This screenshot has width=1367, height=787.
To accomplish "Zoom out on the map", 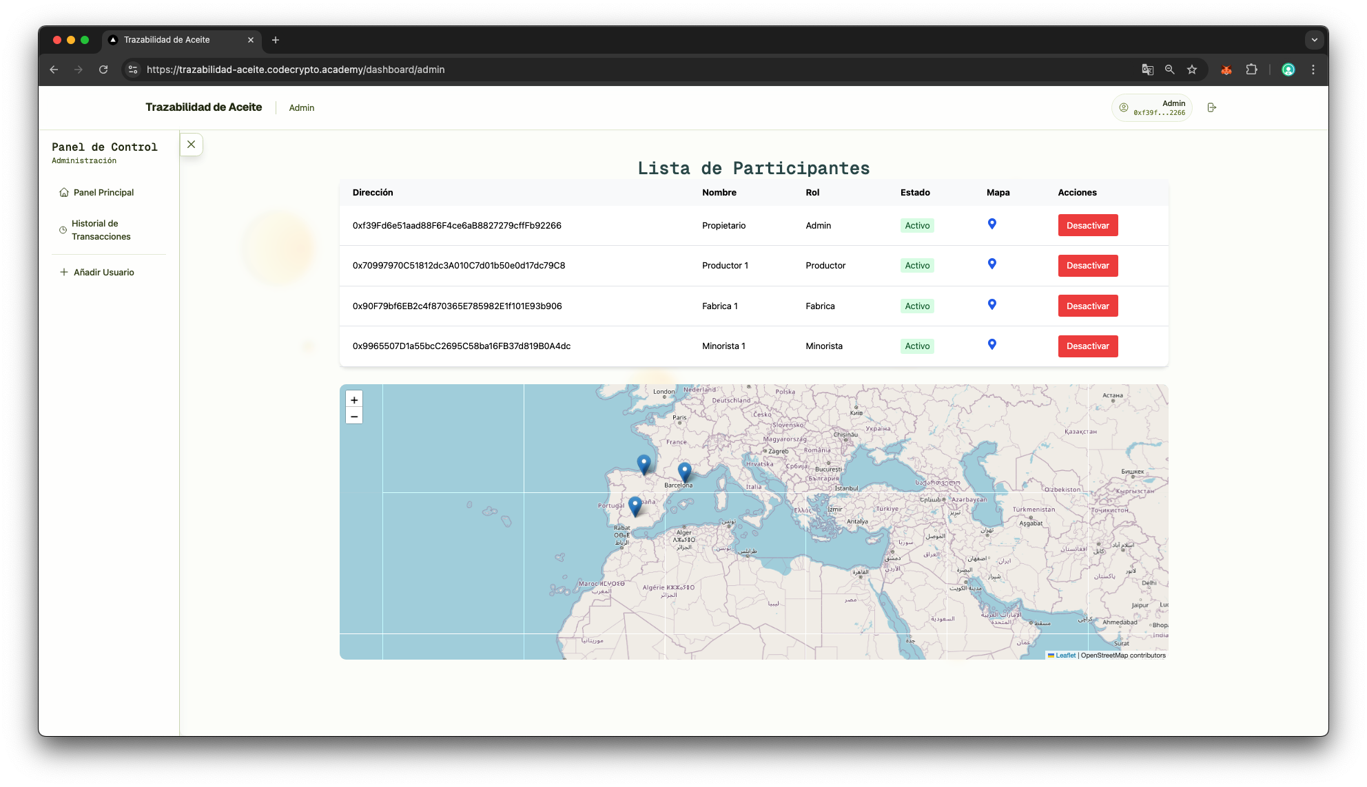I will point(354,416).
